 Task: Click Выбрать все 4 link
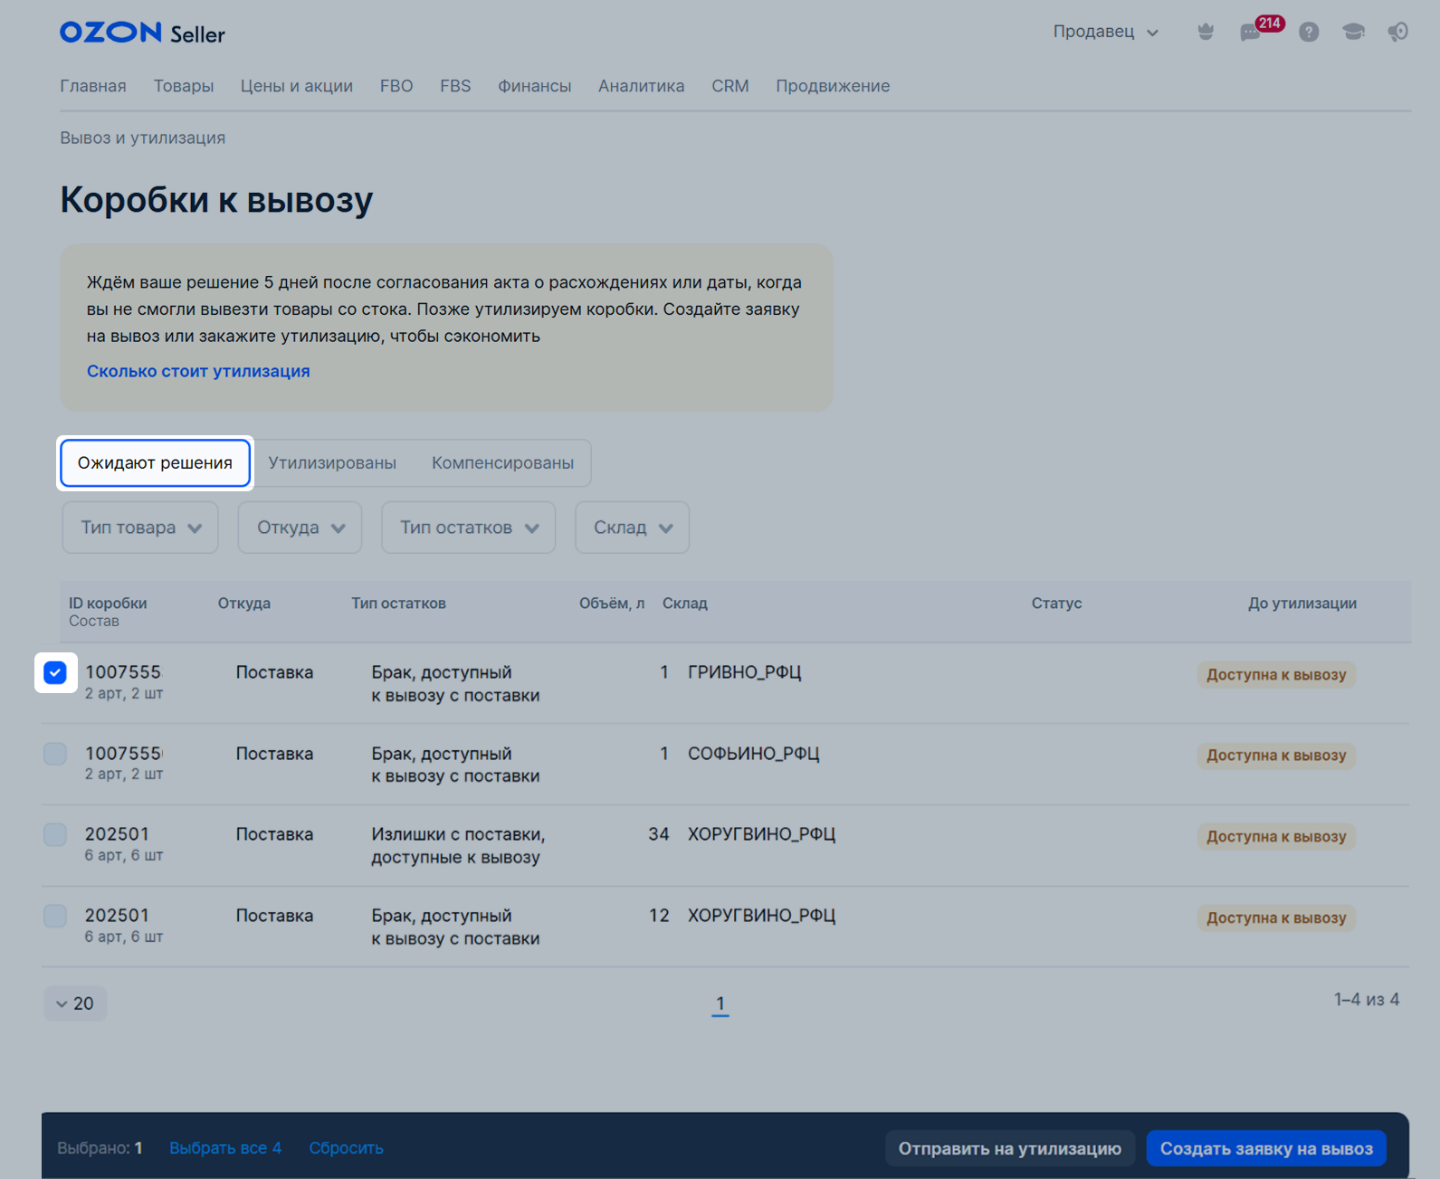click(x=225, y=1148)
